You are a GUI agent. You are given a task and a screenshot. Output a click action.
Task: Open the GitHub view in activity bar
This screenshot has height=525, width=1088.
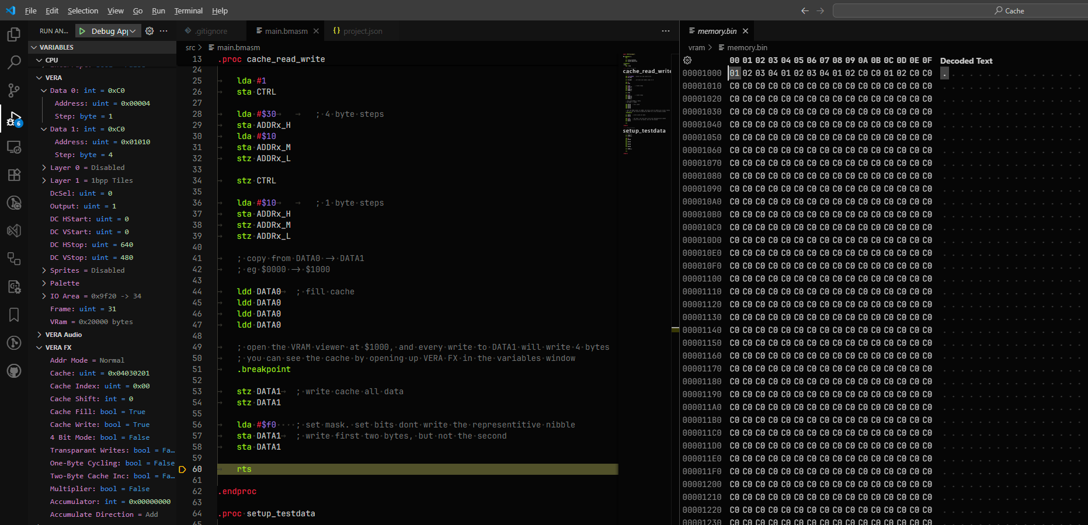(x=14, y=371)
